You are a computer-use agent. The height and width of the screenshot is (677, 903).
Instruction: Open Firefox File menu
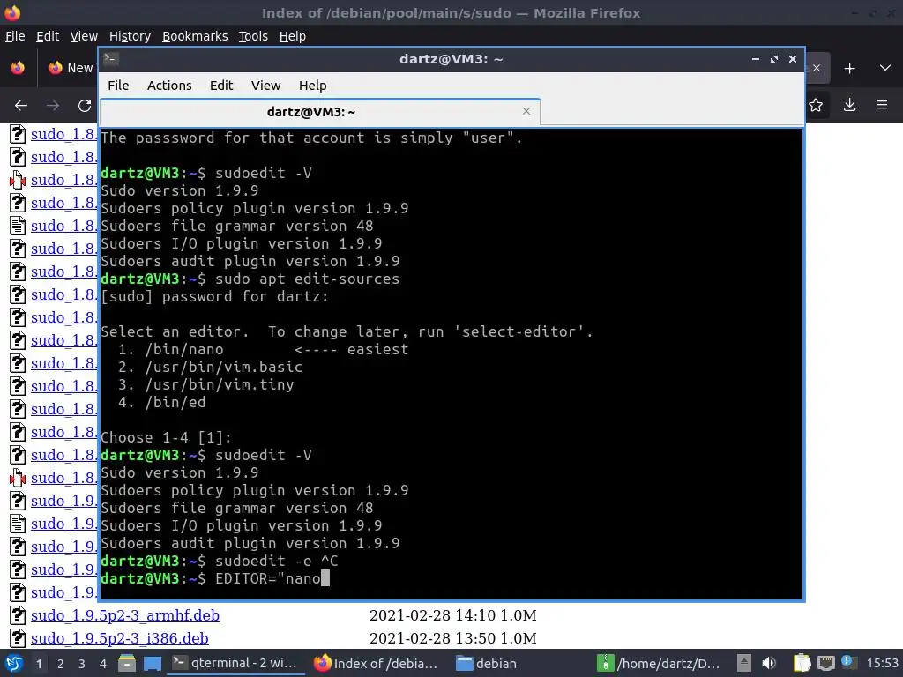click(15, 36)
